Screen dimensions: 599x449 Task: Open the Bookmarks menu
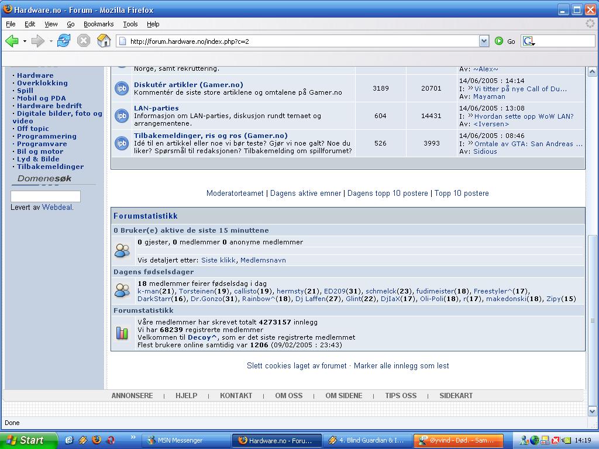(x=98, y=24)
